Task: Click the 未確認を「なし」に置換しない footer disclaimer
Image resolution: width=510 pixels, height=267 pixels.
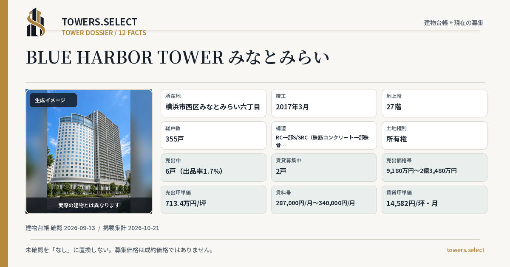Action: pyautogui.click(x=119, y=250)
